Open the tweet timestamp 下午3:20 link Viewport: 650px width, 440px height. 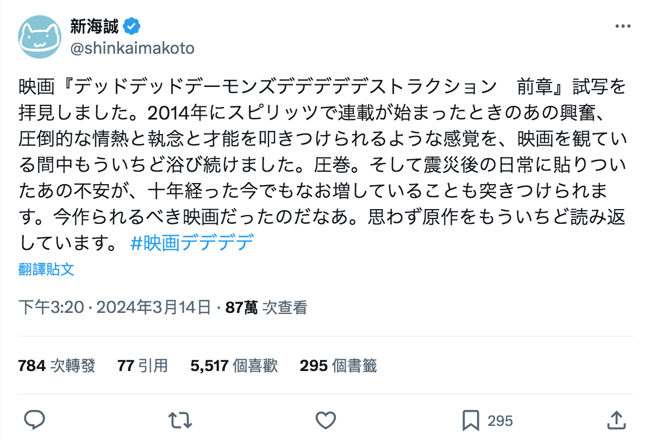pos(51,308)
